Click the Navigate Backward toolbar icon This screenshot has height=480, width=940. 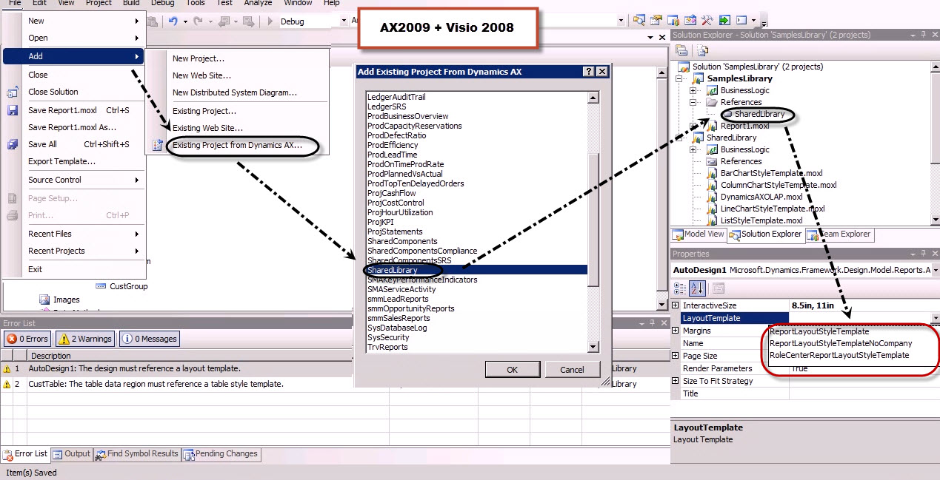(x=224, y=21)
